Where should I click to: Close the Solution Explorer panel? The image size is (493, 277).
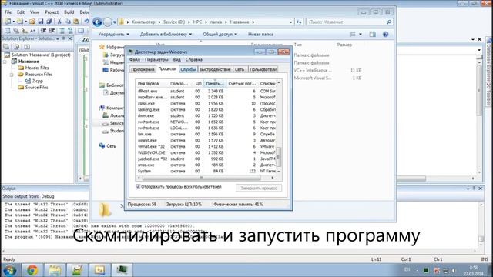click(70, 38)
